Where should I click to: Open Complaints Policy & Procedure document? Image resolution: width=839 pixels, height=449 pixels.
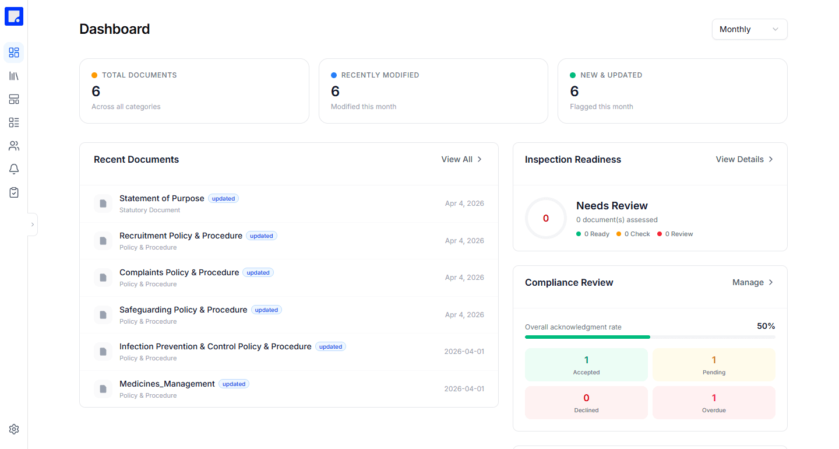pos(289,278)
